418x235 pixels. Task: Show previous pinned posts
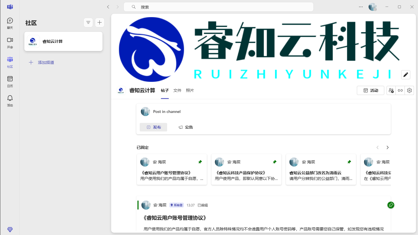click(377, 147)
